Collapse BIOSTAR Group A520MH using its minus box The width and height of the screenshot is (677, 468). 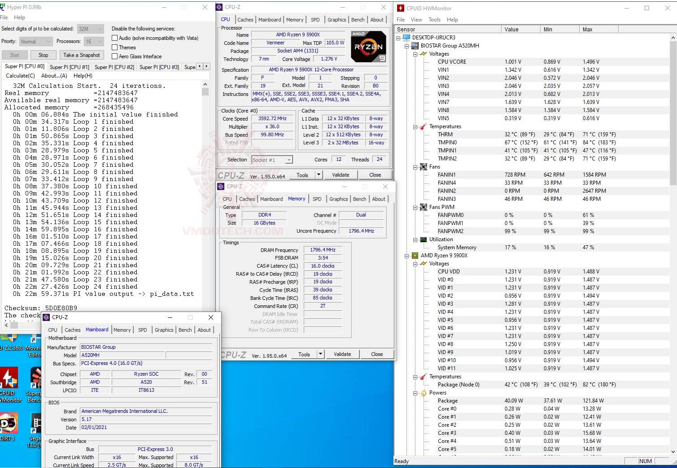coord(407,46)
